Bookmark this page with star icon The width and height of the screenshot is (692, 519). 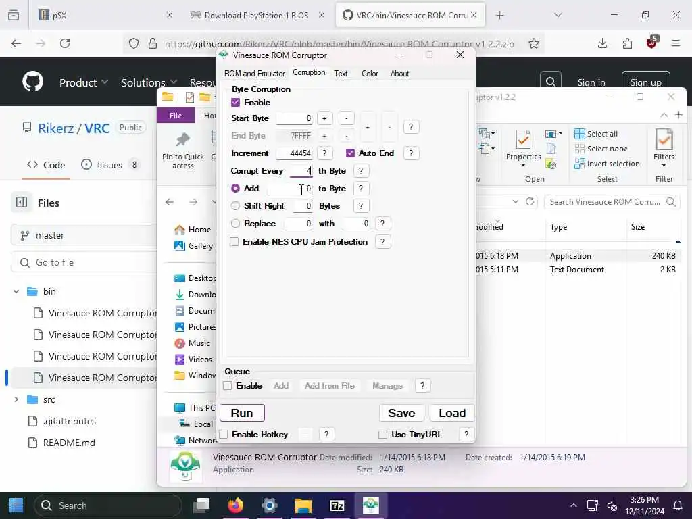tap(534, 43)
